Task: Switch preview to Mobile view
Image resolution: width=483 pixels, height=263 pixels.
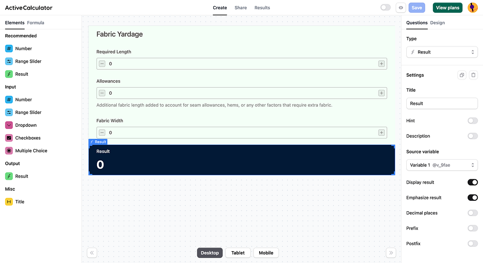Action: tap(265, 252)
